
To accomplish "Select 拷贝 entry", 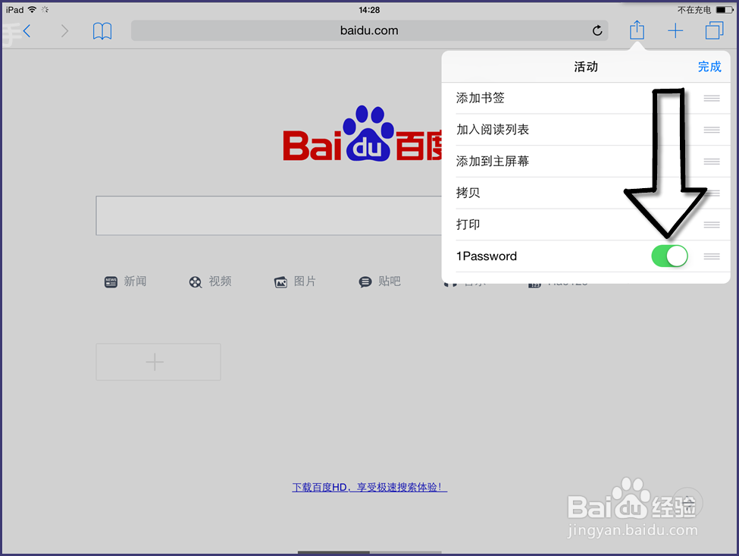I will tap(468, 193).
